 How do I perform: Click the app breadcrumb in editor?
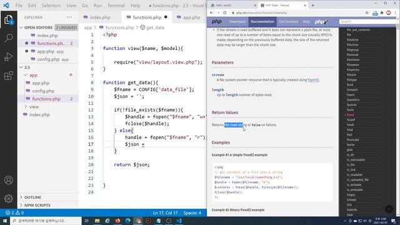[88, 27]
